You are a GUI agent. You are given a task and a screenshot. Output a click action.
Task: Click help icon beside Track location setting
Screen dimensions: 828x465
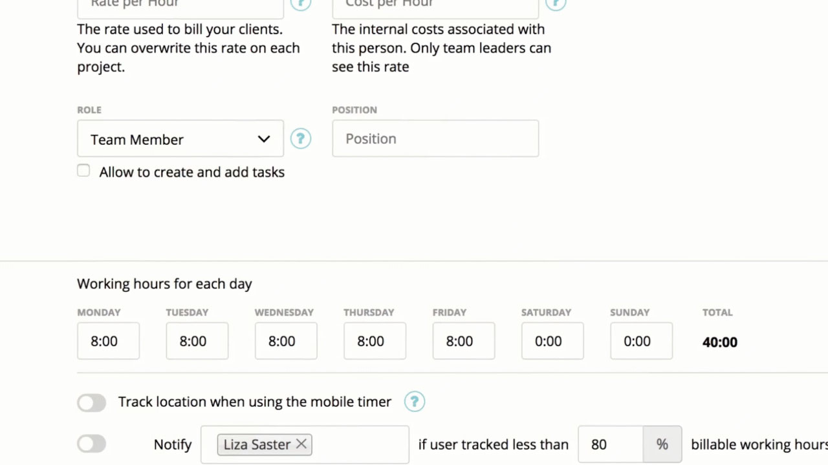tap(415, 402)
